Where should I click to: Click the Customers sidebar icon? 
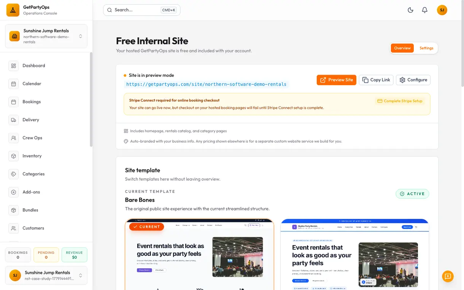(x=14, y=228)
